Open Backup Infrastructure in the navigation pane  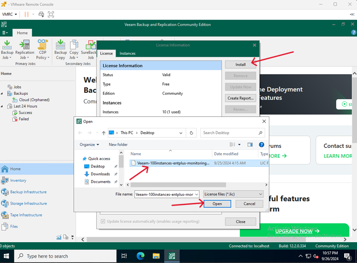pyautogui.click(x=28, y=192)
